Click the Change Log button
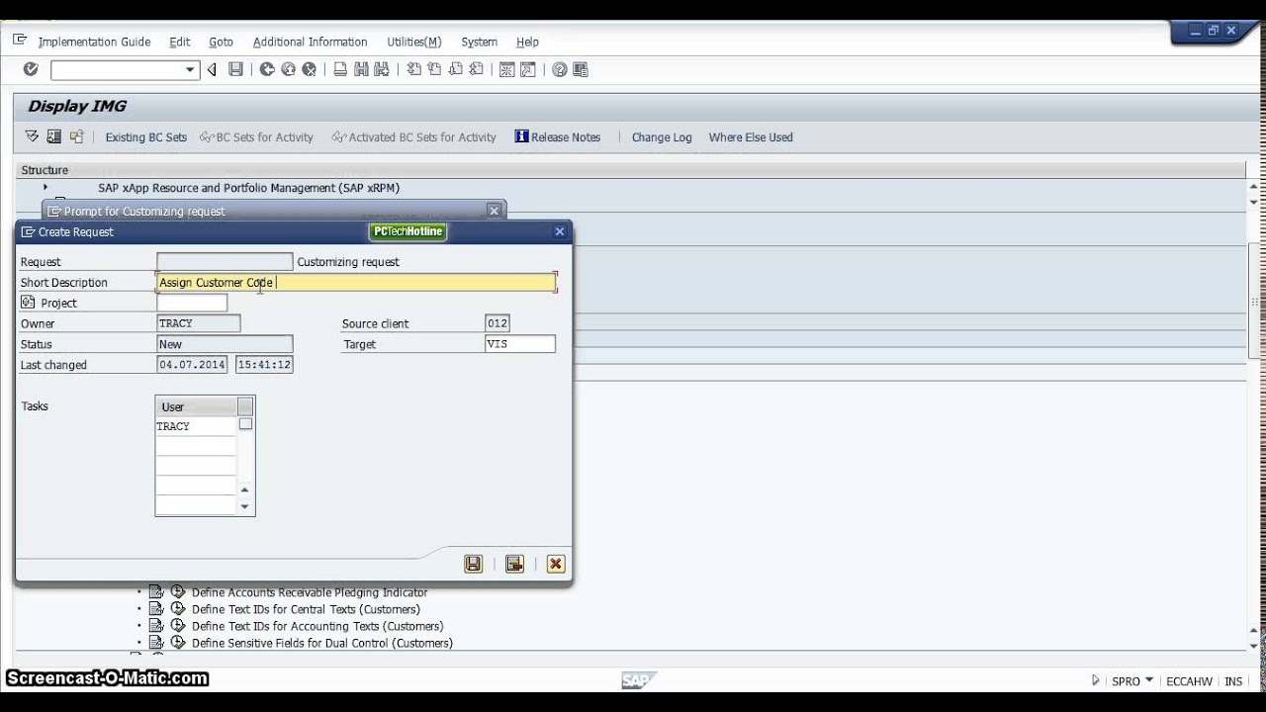The height and width of the screenshot is (712, 1266). point(662,137)
